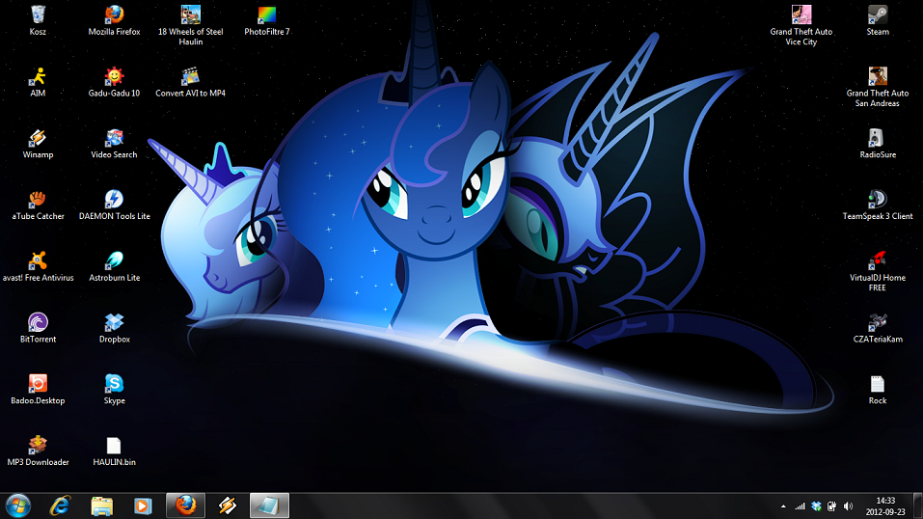Open Mozilla Firefox desktop shortcut
The height and width of the screenshot is (519, 923).
tap(114, 15)
